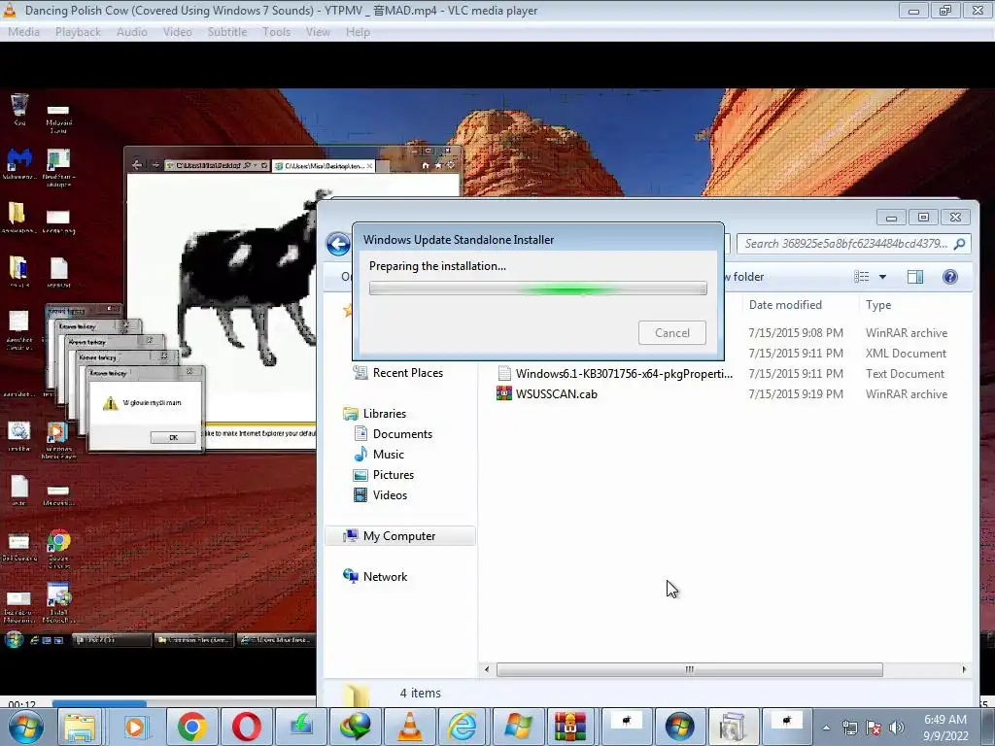
Task: Open Windows Media Player from taskbar
Action: 134,727
